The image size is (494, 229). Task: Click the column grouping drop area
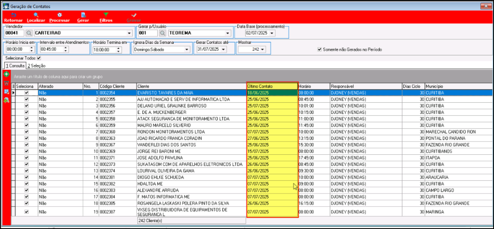(252, 76)
